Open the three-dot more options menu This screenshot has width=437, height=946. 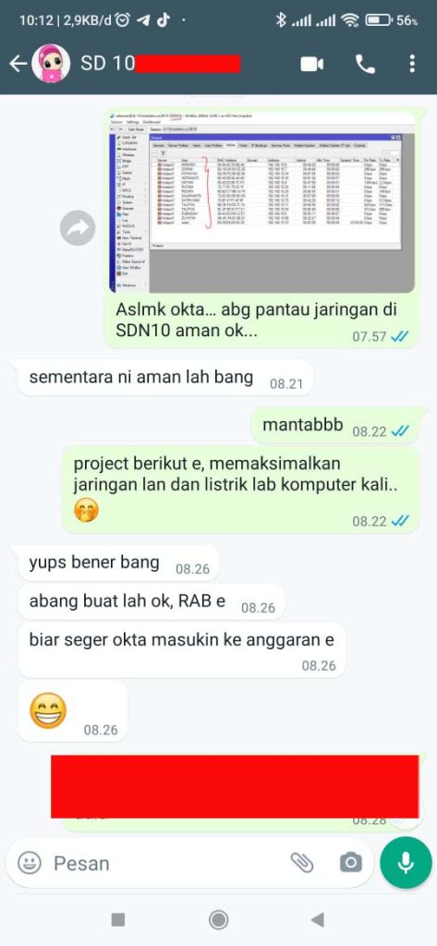tap(412, 64)
